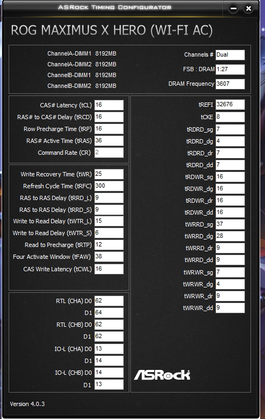265x419 pixels.
Task: Select the IO-L (CHA) D1 field
Action: tap(109, 361)
